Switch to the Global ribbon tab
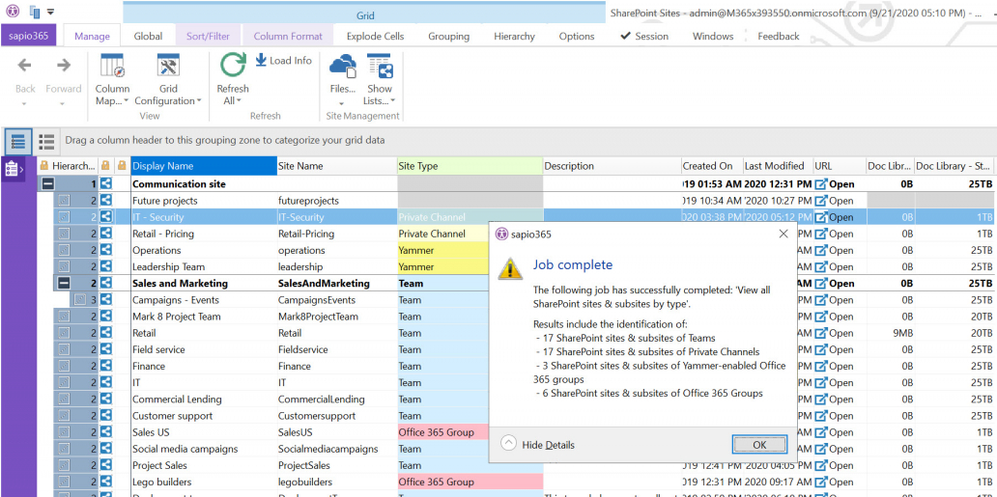 point(148,37)
